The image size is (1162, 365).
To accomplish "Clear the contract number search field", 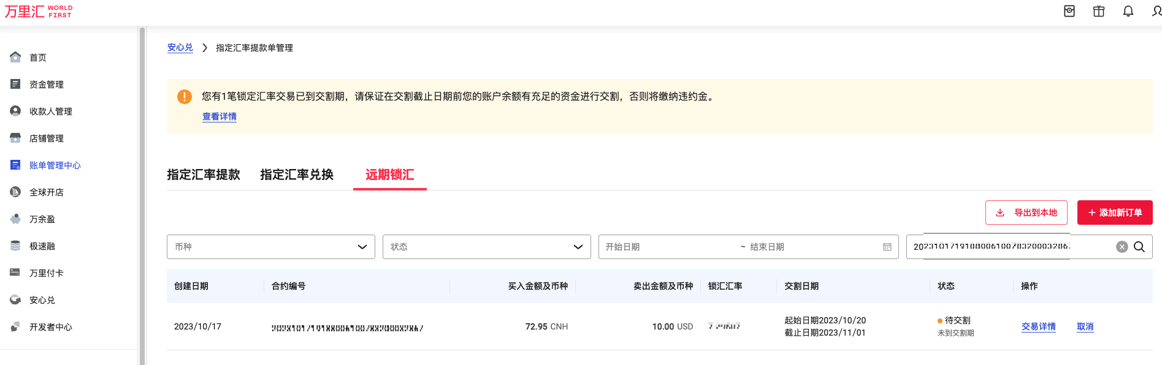I will pos(1122,247).
